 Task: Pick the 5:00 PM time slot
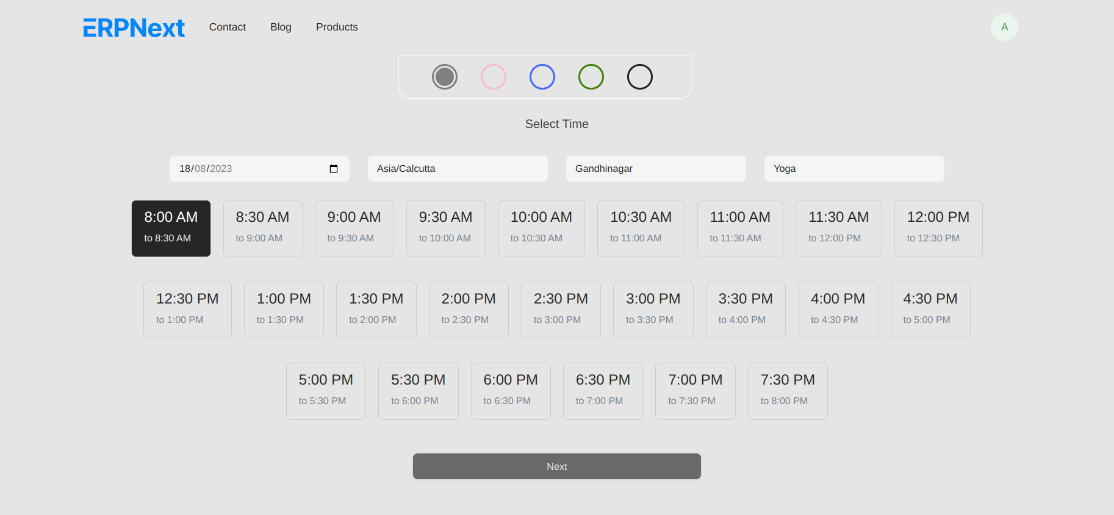pyautogui.click(x=326, y=391)
